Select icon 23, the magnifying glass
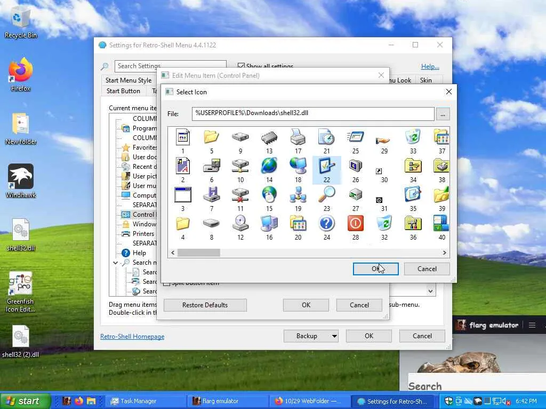 [327, 195]
